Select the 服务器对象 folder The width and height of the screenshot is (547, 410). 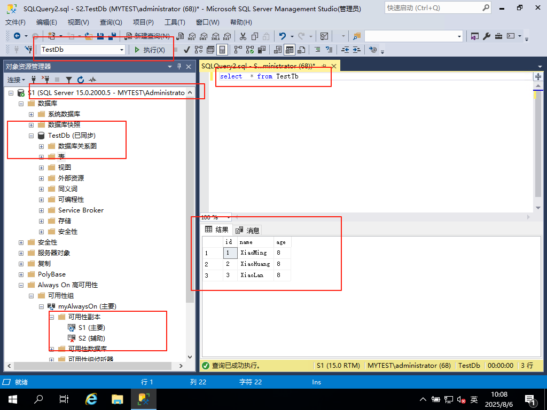54,253
